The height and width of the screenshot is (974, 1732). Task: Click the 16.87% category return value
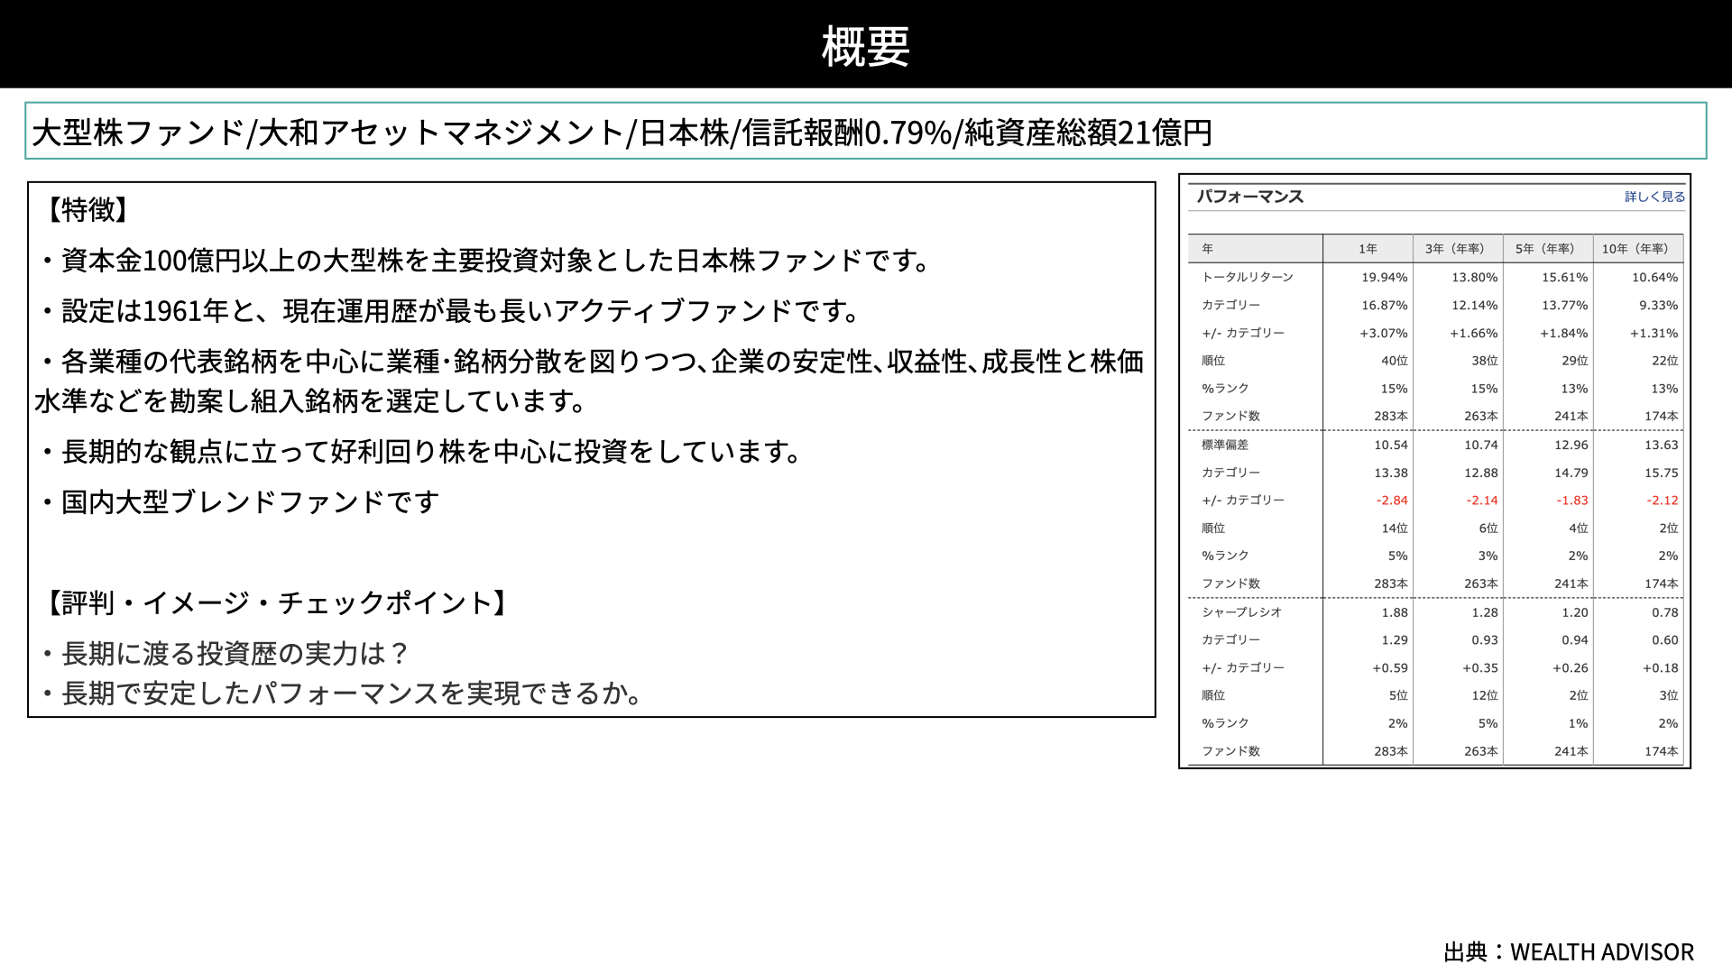pos(1384,306)
